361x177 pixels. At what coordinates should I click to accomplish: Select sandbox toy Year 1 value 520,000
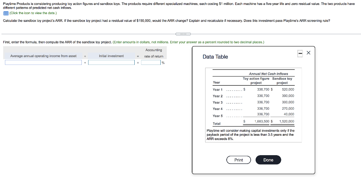288,90
